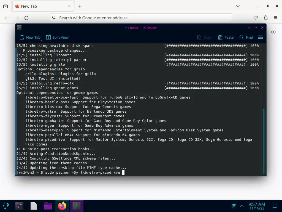Screen dimensions: 282x212
Task: Open a new Firefox tab with plus
Action: coord(80,6)
